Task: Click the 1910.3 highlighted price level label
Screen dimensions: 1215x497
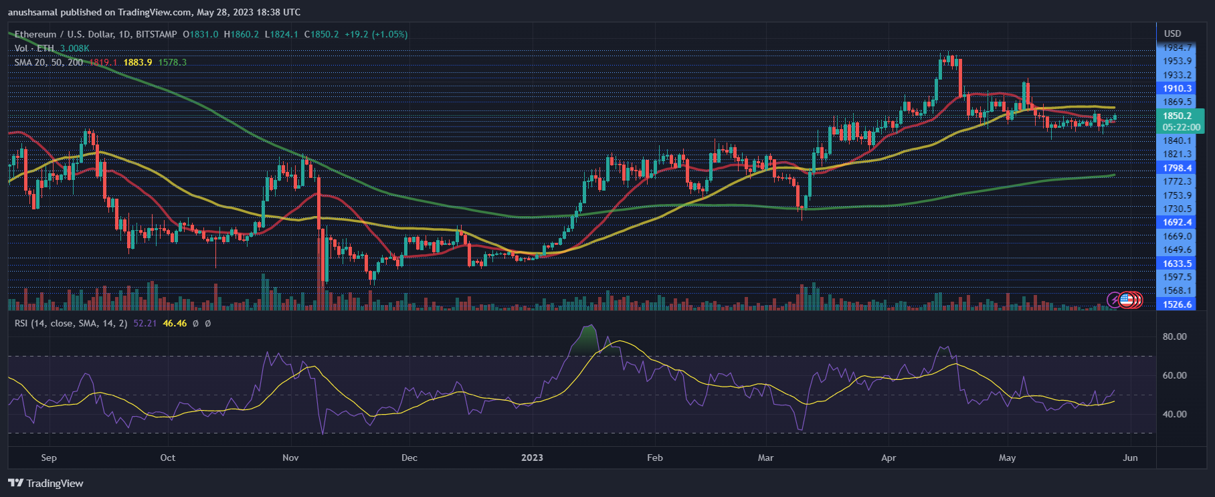Action: coord(1177,88)
